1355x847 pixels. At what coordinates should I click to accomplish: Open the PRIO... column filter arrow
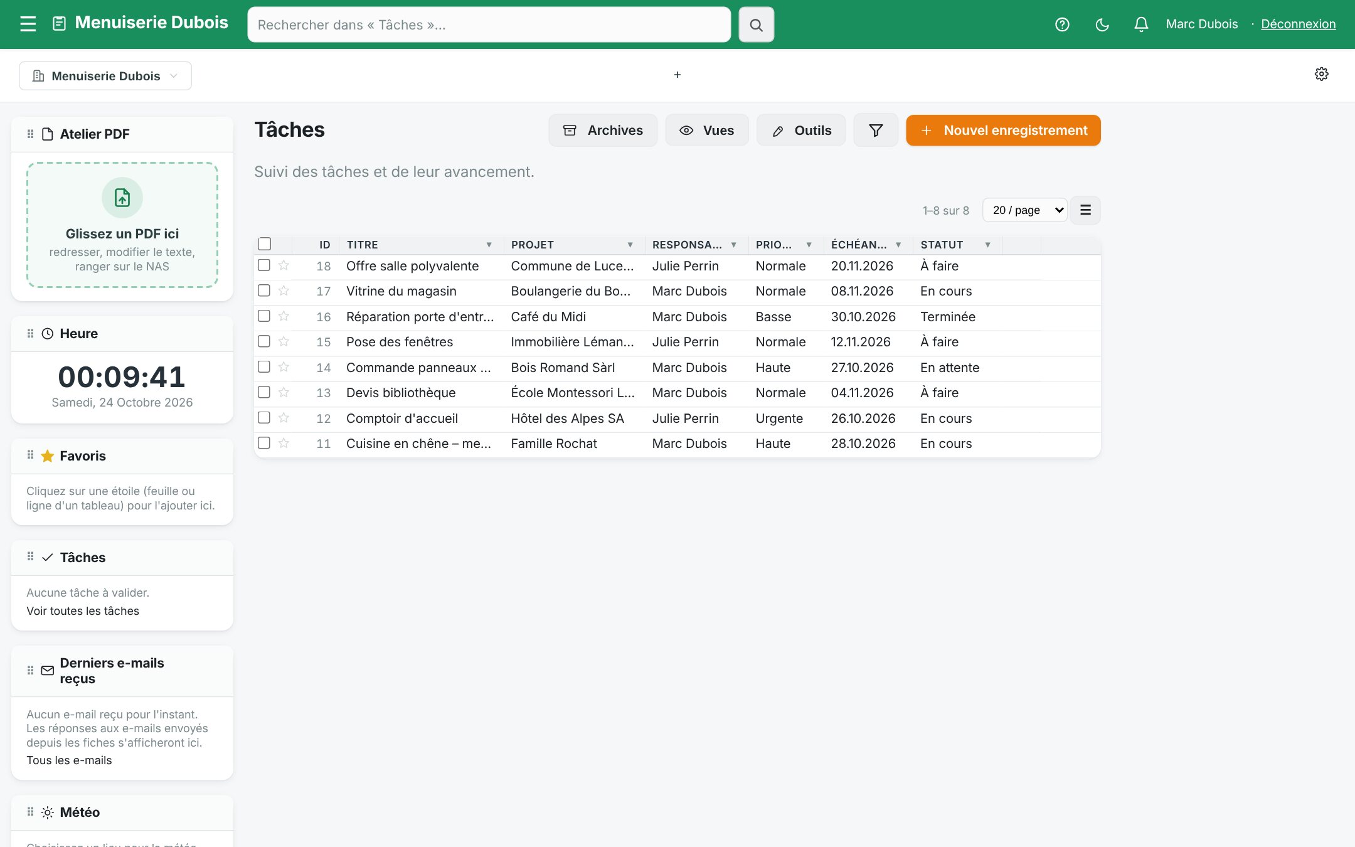click(809, 245)
